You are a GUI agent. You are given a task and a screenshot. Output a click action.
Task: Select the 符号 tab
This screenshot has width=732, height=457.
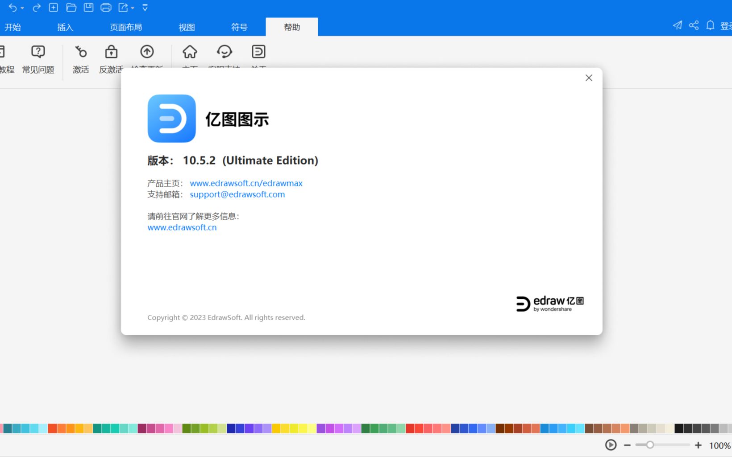coord(239,27)
